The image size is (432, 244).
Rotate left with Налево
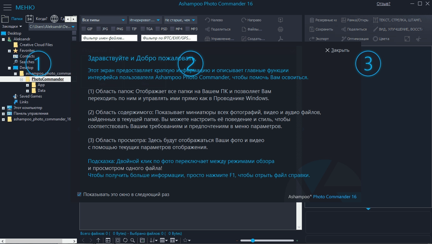point(214,20)
